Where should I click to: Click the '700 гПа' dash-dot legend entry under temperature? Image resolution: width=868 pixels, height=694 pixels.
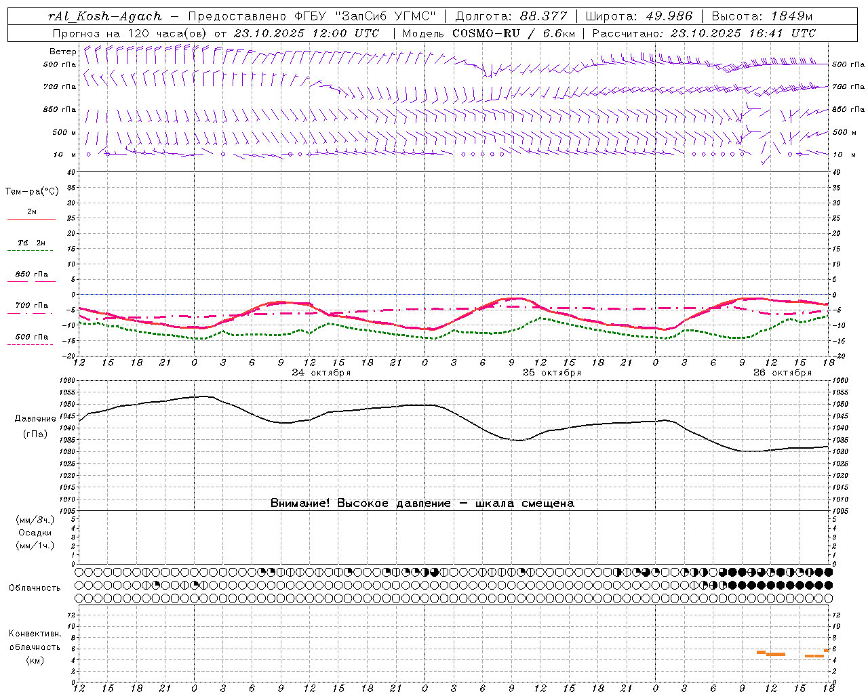click(x=31, y=306)
